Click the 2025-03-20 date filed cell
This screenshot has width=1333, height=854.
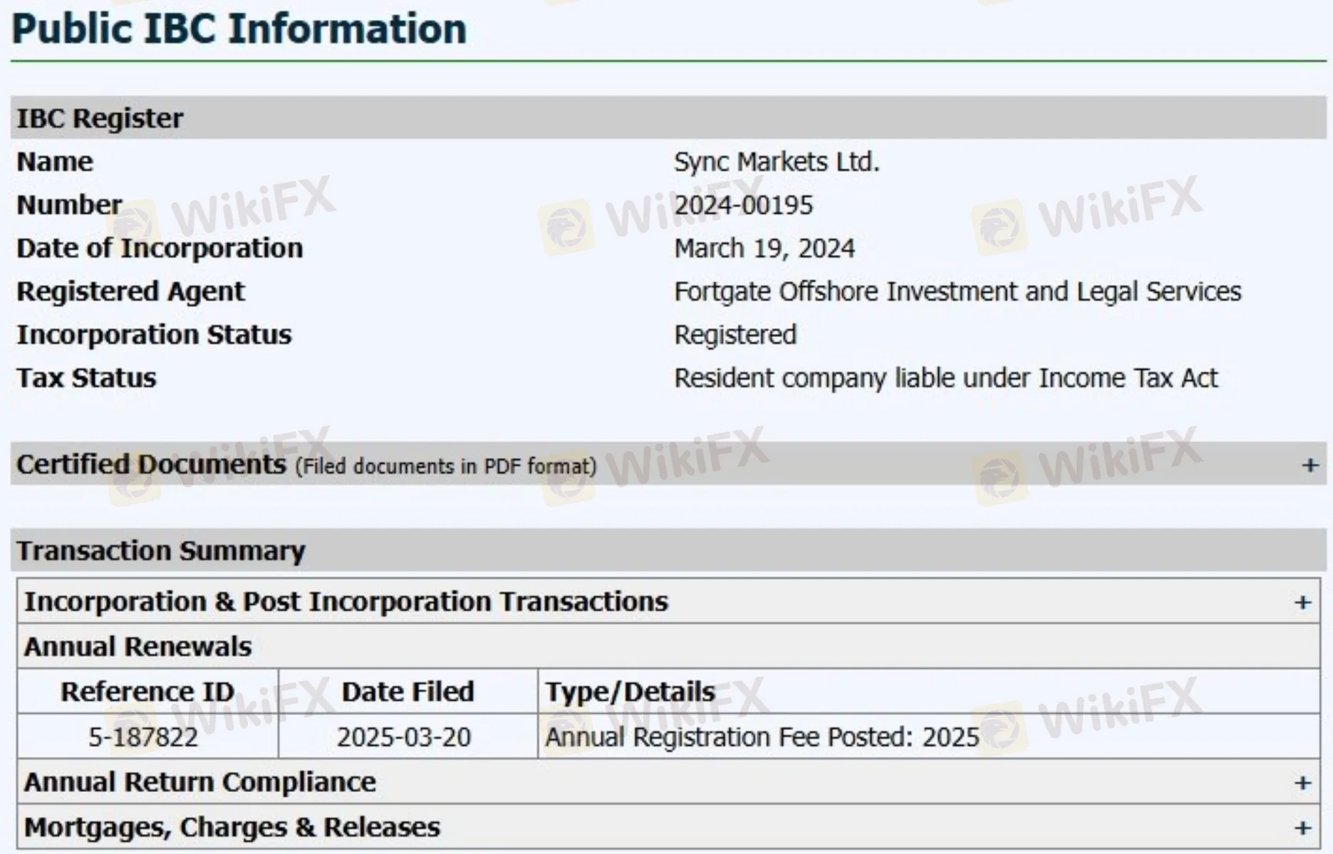[x=404, y=736]
